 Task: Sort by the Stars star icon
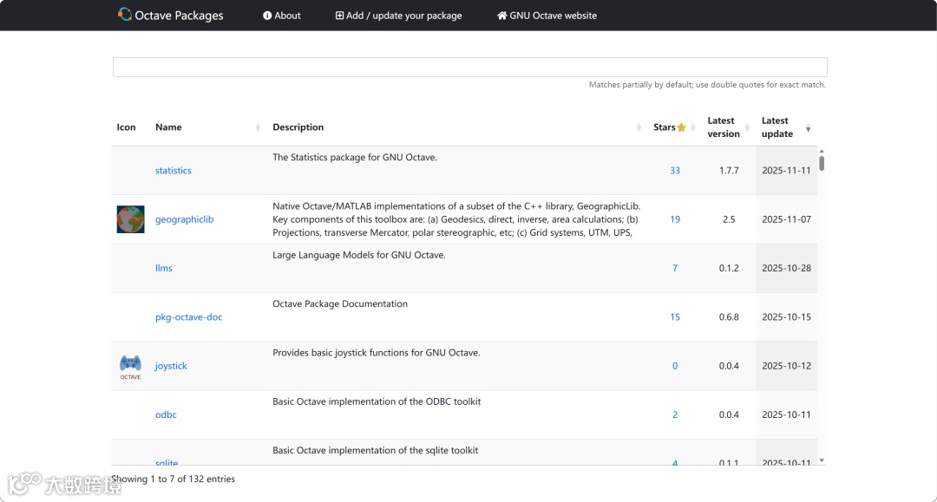(x=682, y=127)
